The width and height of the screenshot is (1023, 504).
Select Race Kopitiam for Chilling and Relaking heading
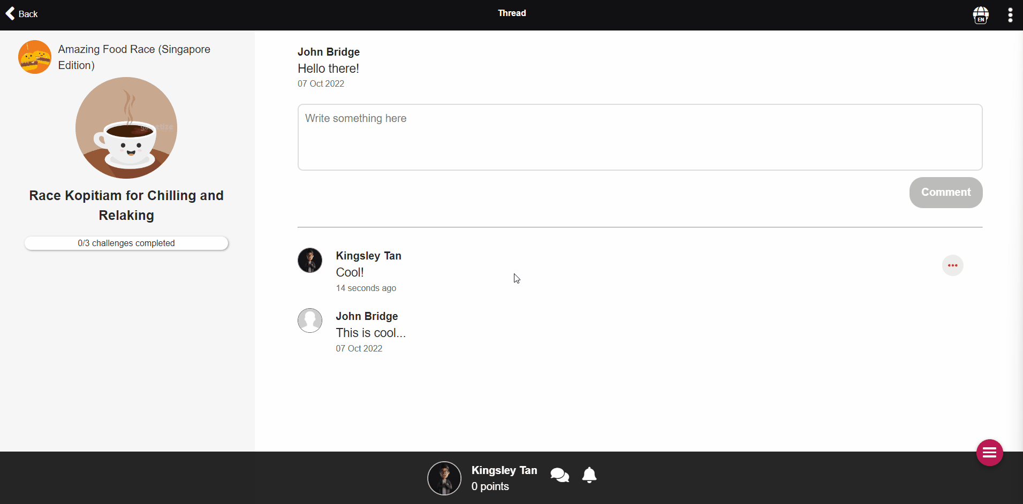(x=126, y=205)
